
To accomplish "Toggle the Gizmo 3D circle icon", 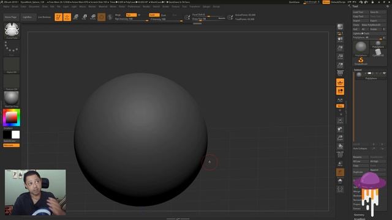I will 102,17.
